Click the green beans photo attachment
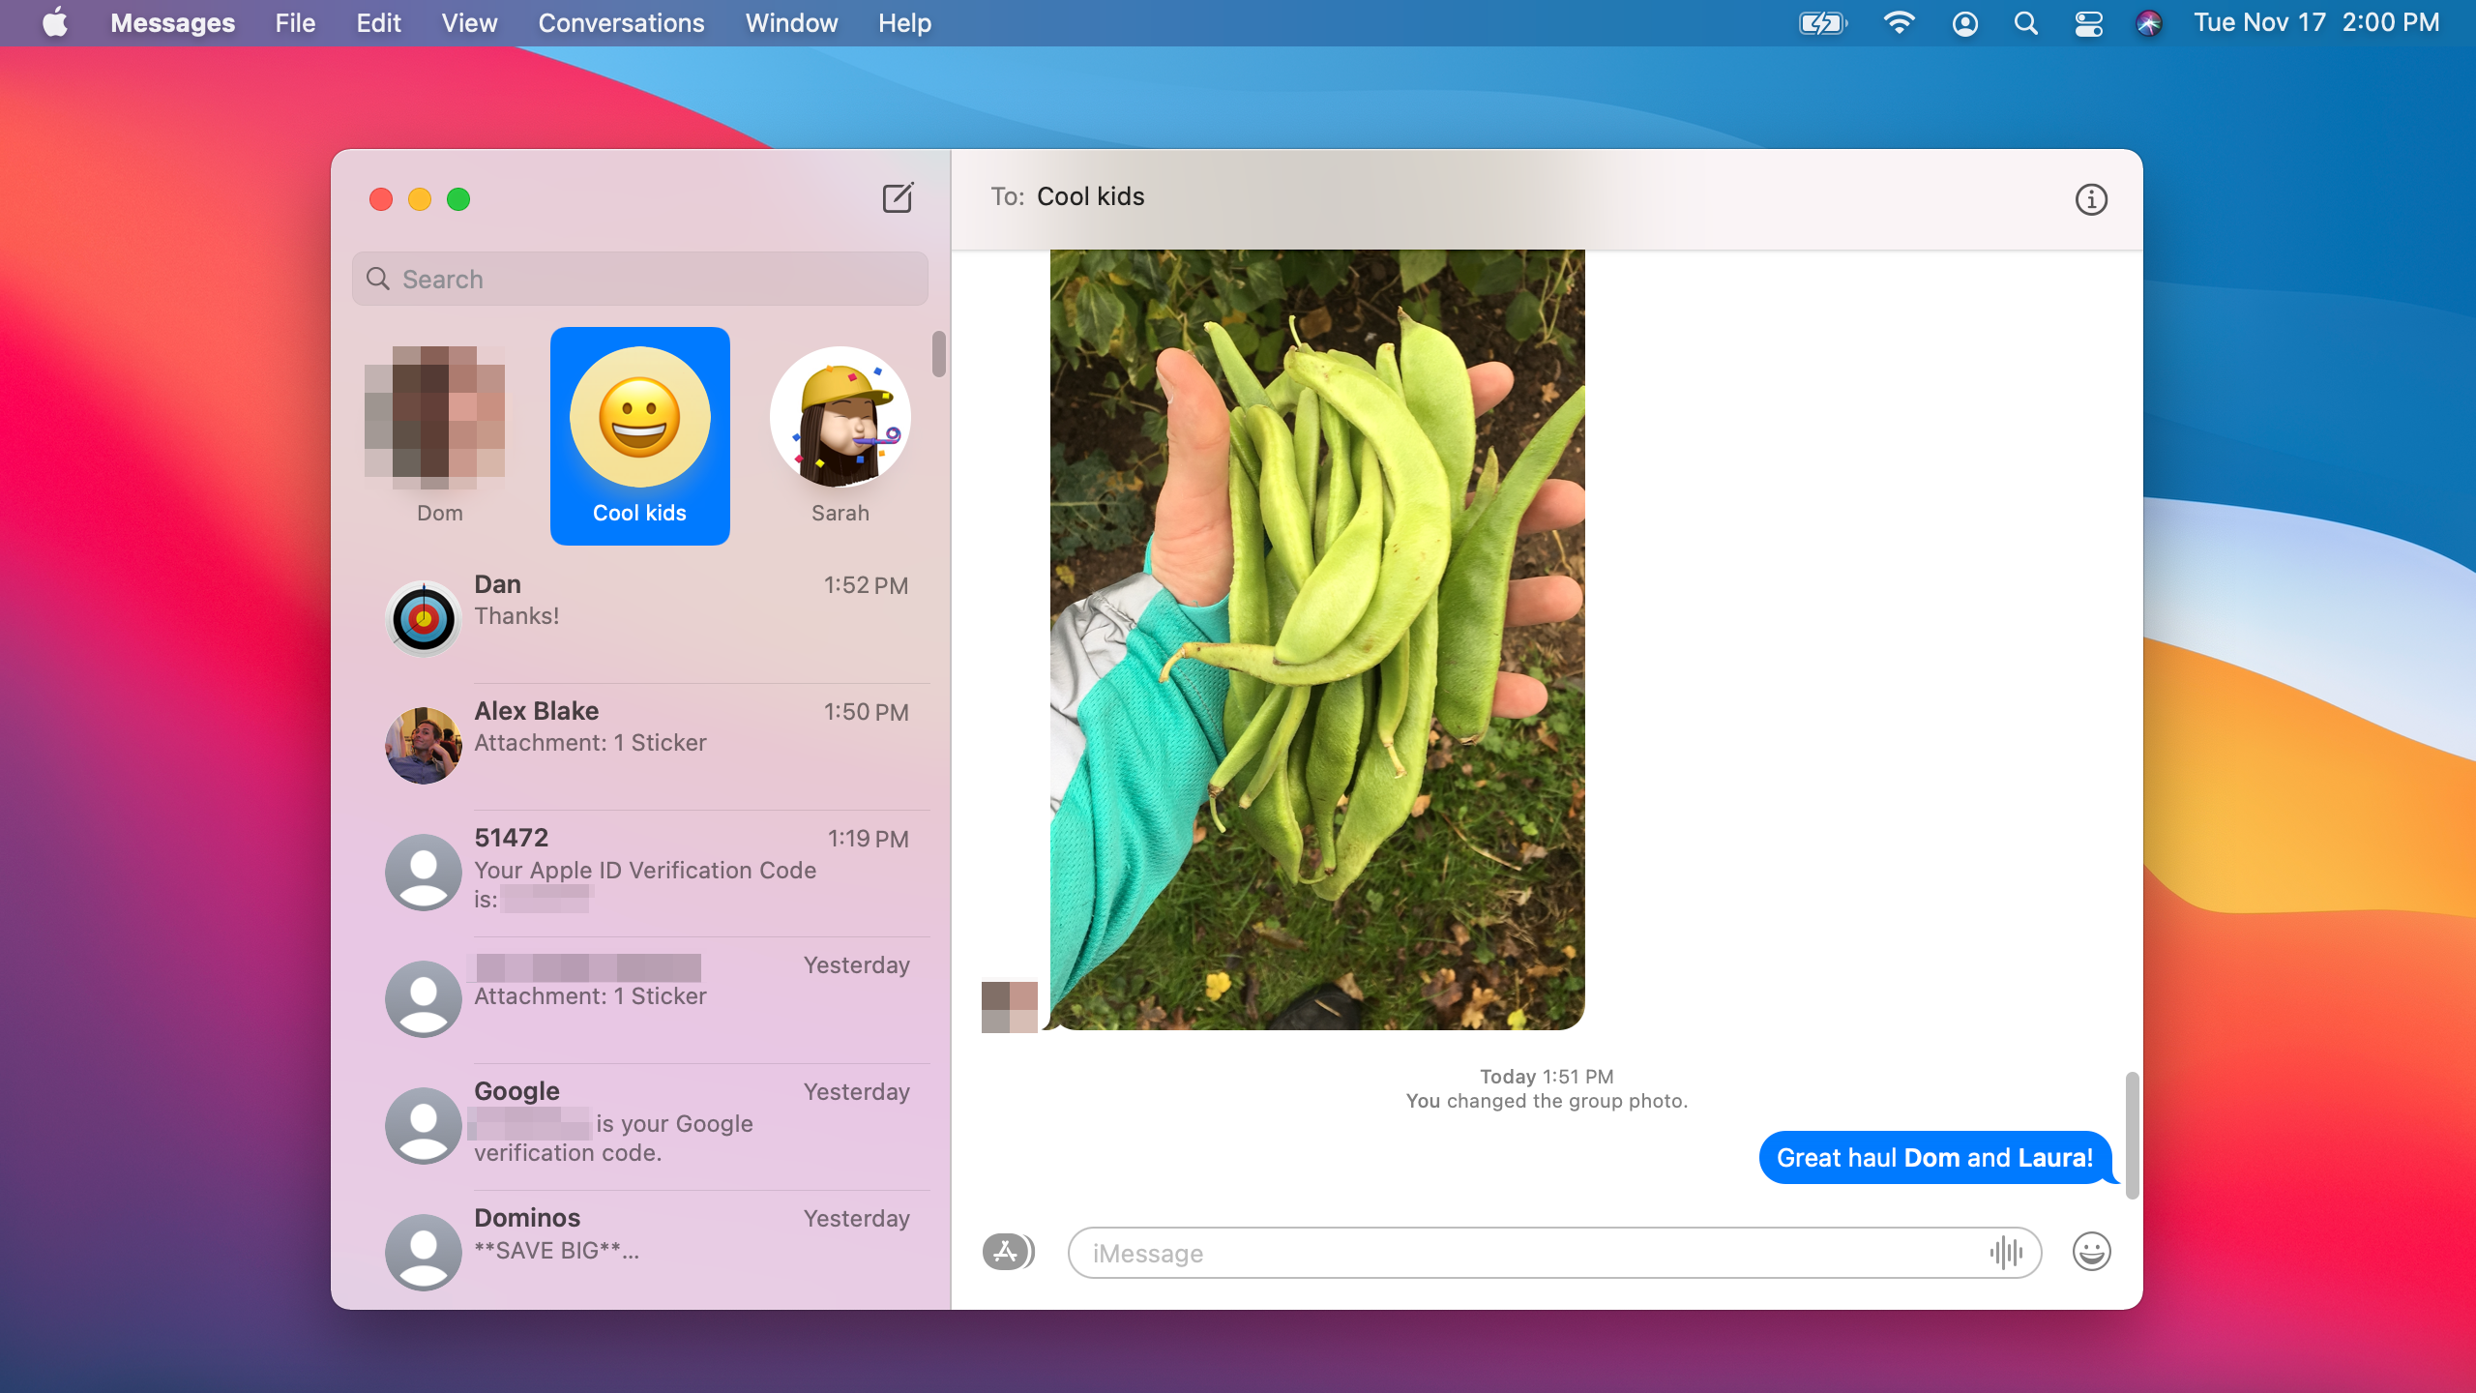 (1316, 638)
